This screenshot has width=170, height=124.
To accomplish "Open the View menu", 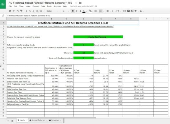I will coord(21,7).
